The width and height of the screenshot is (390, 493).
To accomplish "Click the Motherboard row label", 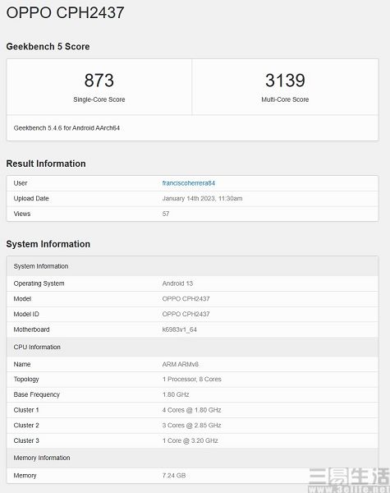I will click(x=31, y=329).
